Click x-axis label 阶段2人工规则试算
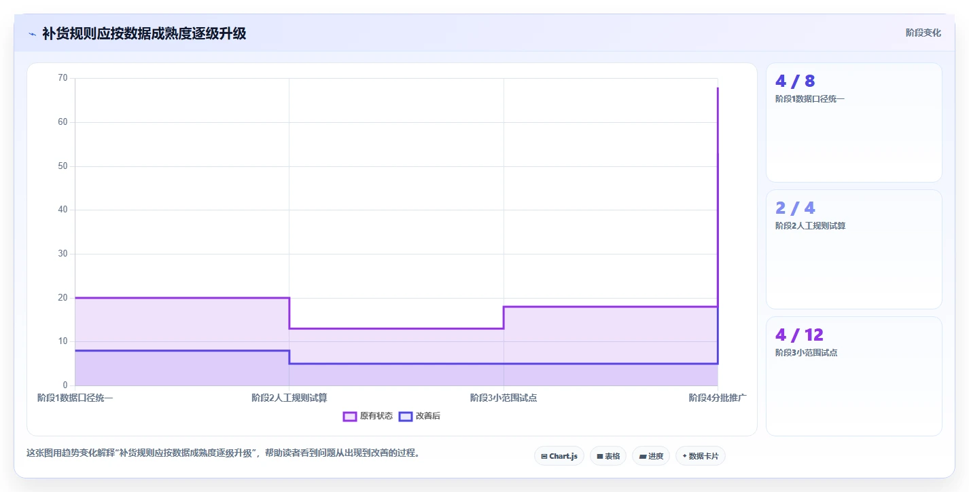969x492 pixels. point(289,398)
